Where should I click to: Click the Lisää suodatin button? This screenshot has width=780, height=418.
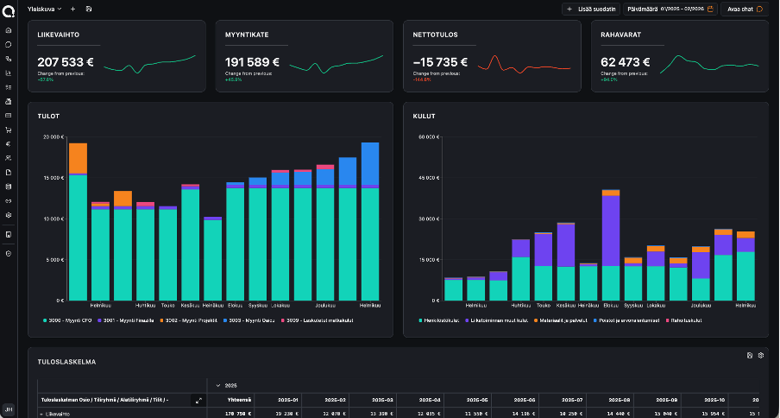pos(590,9)
